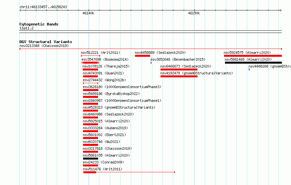Select esv2660987 1000GenomesConsortiumPhase1 entry
This screenshot has height=185, width=291.
coord(122,100)
